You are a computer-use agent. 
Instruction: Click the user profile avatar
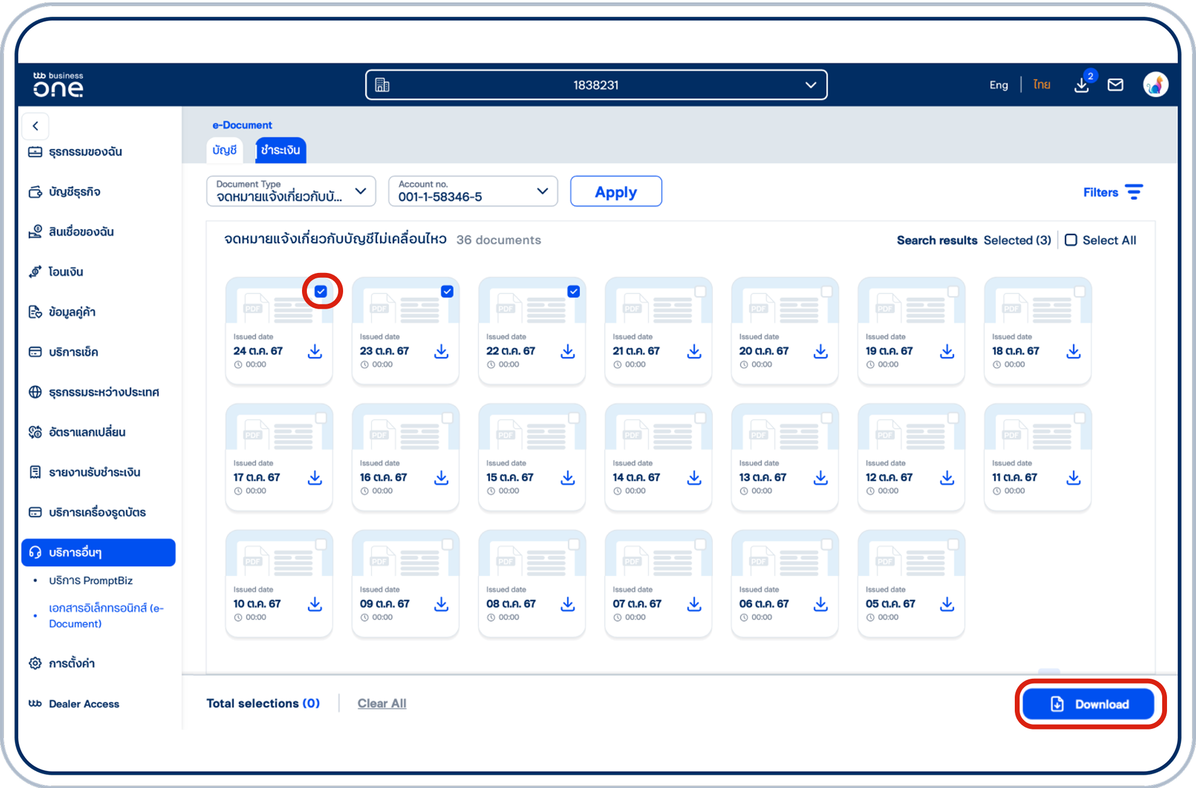click(1155, 85)
